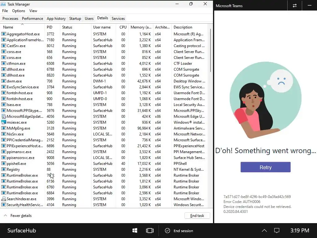
Task: Collapse Task Manager with Fewer details
Action: click(18, 216)
